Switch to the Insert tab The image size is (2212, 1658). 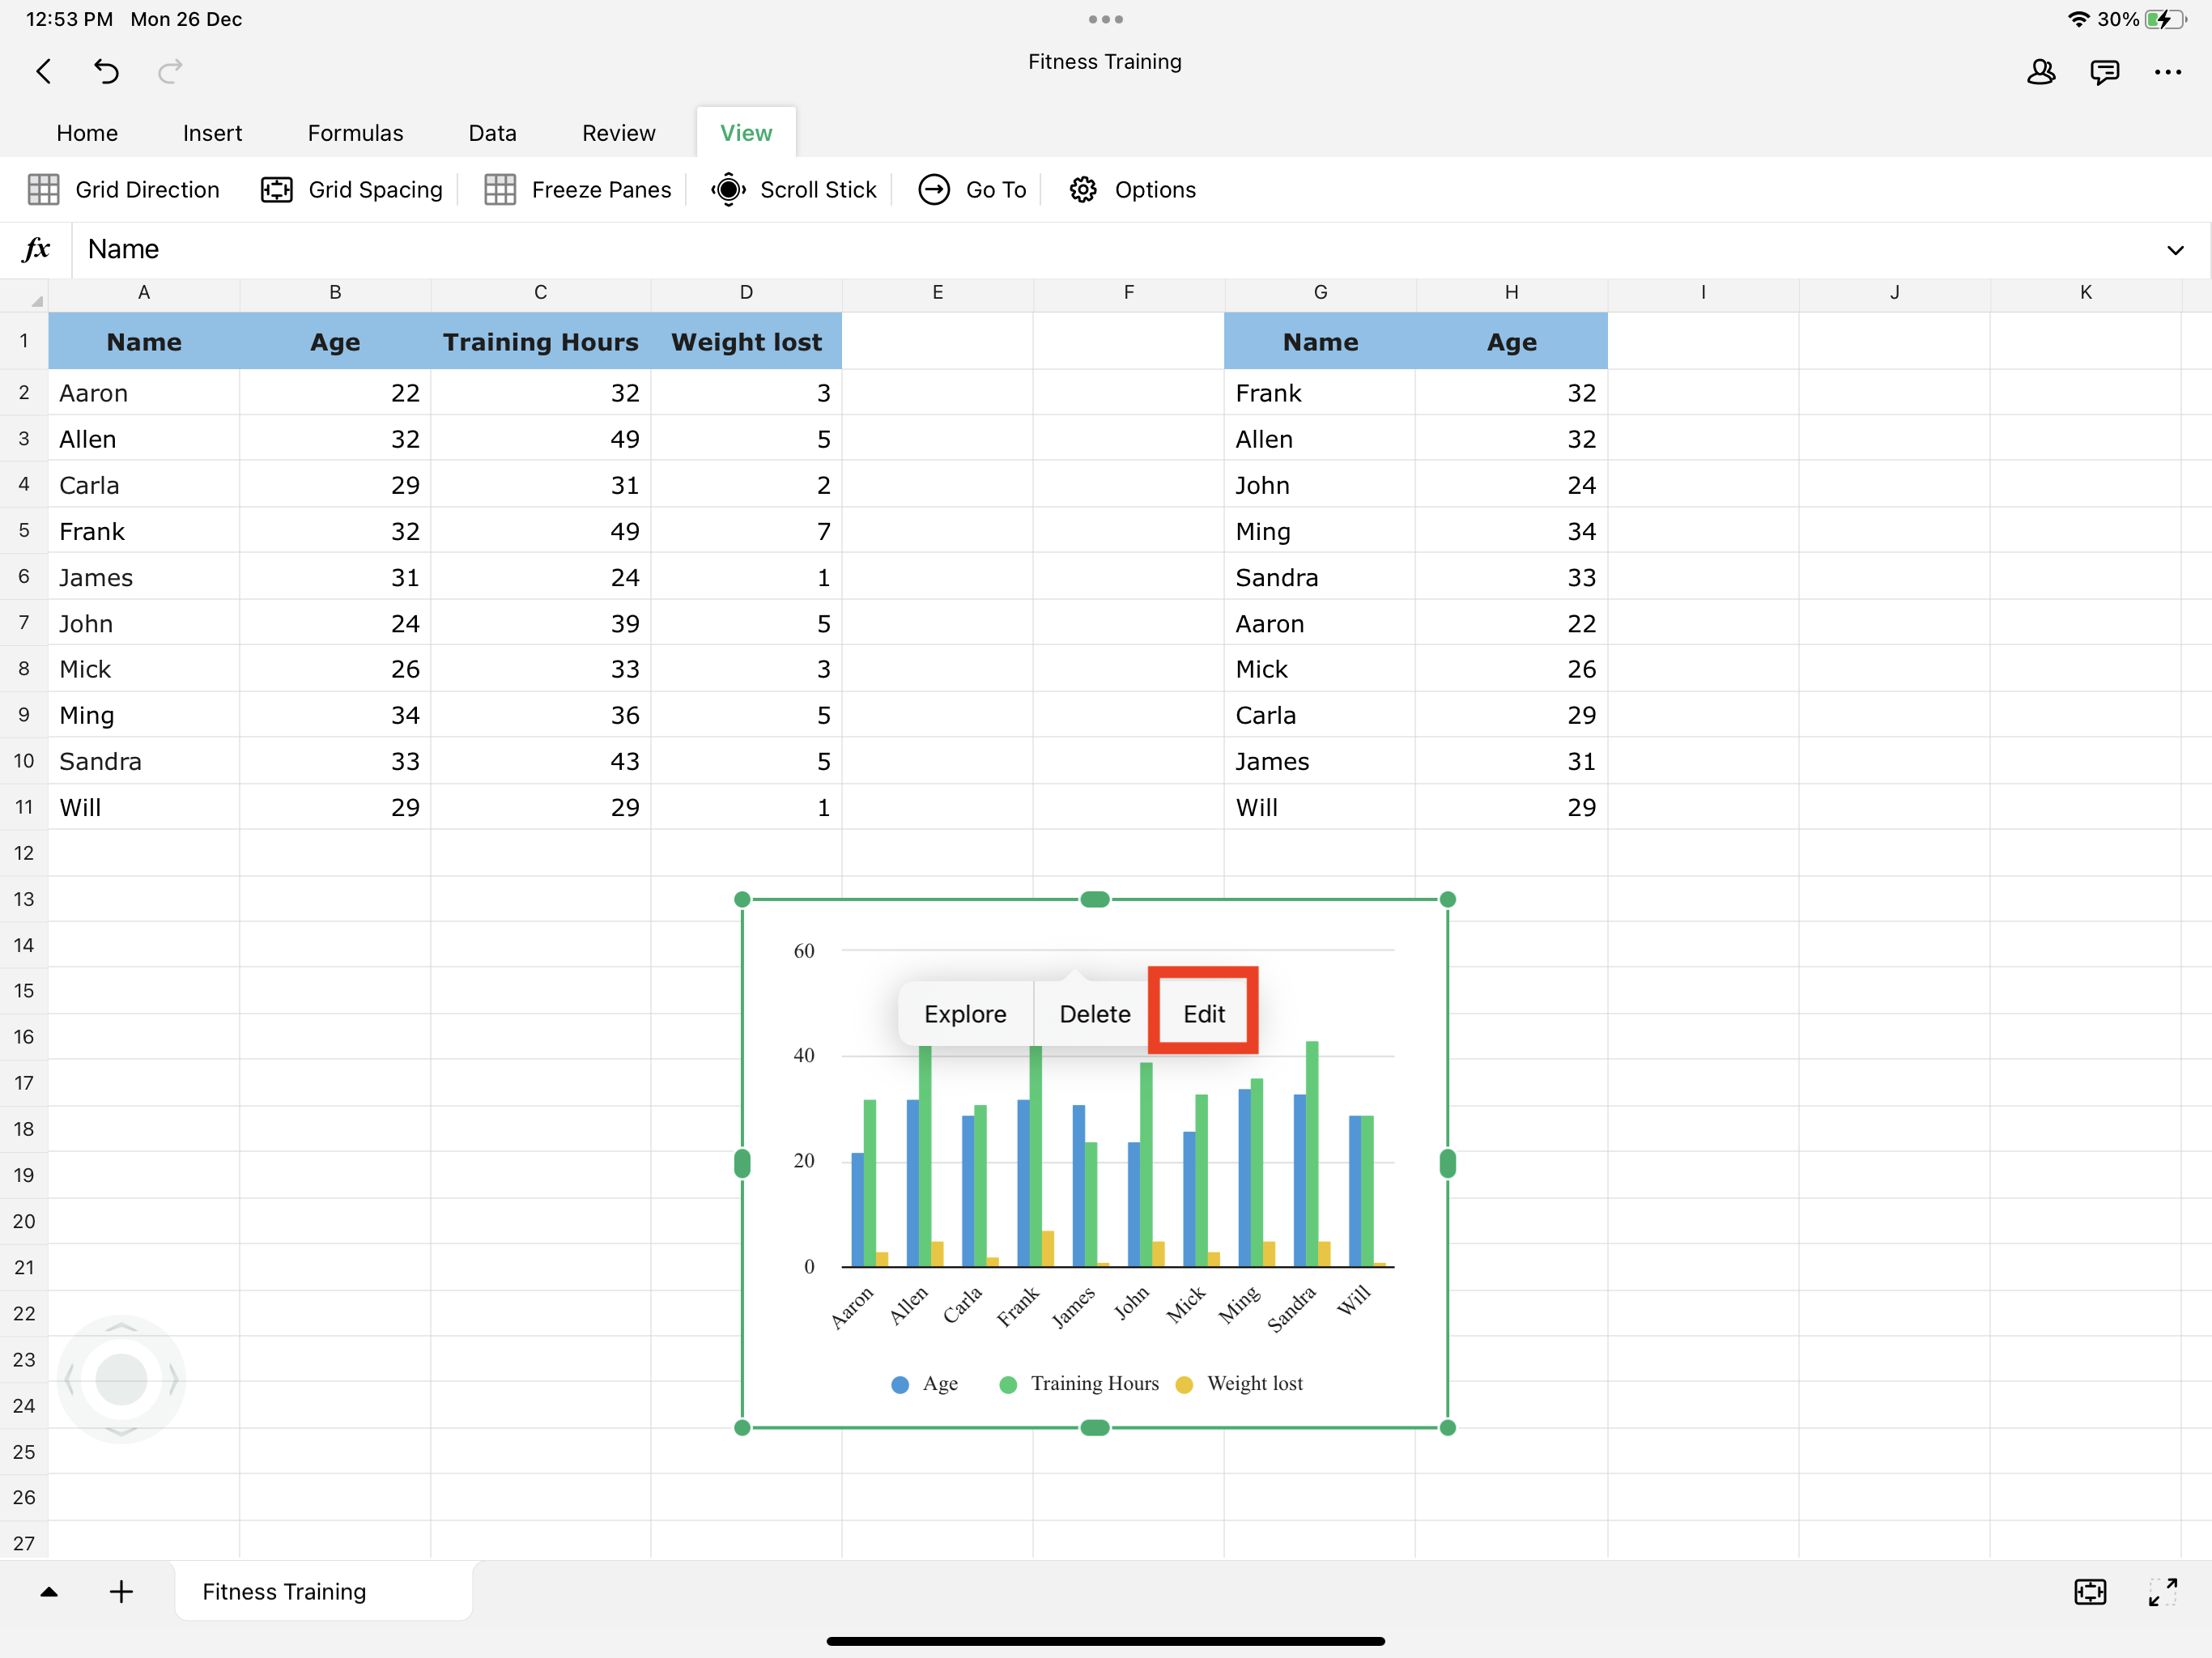212,133
